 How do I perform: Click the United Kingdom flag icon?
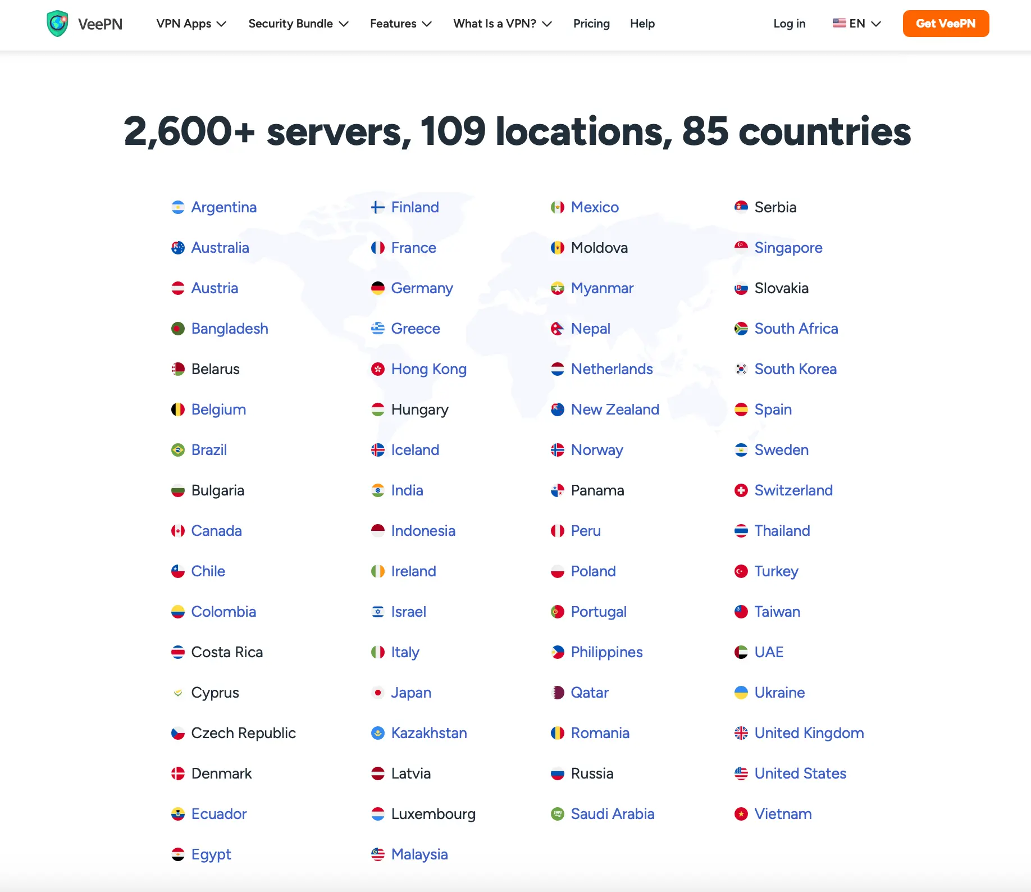(741, 733)
